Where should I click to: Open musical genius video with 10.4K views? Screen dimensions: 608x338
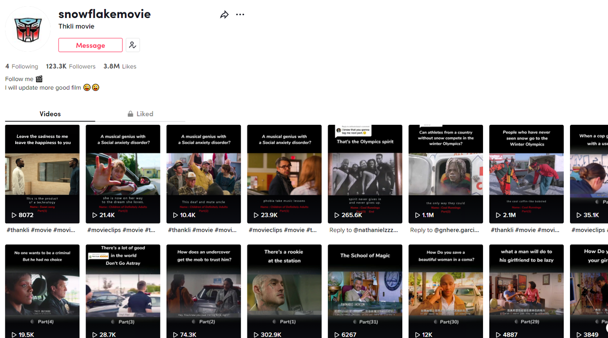point(204,174)
